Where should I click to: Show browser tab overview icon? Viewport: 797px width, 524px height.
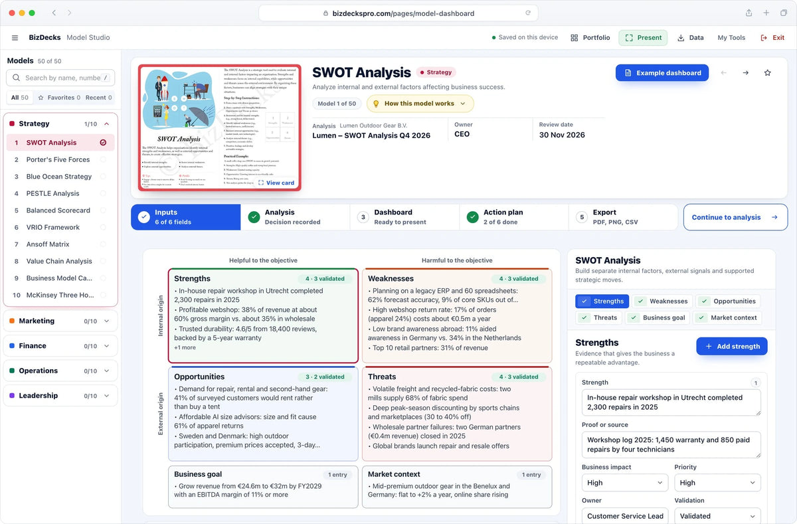pyautogui.click(x=783, y=13)
